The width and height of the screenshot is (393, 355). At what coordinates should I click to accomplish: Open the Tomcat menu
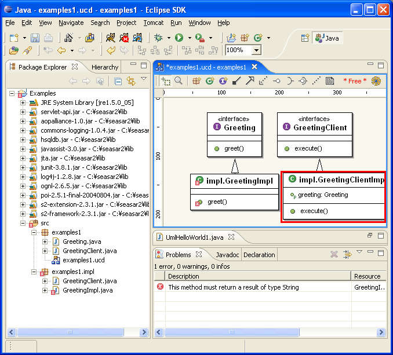click(153, 23)
